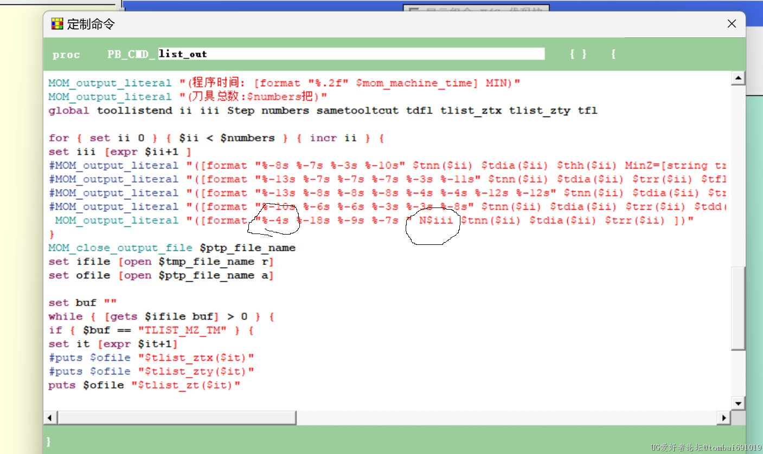
Task: Click the 'if { $buf == "TLIST_MZ_TM" }' line
Action: tap(151, 330)
